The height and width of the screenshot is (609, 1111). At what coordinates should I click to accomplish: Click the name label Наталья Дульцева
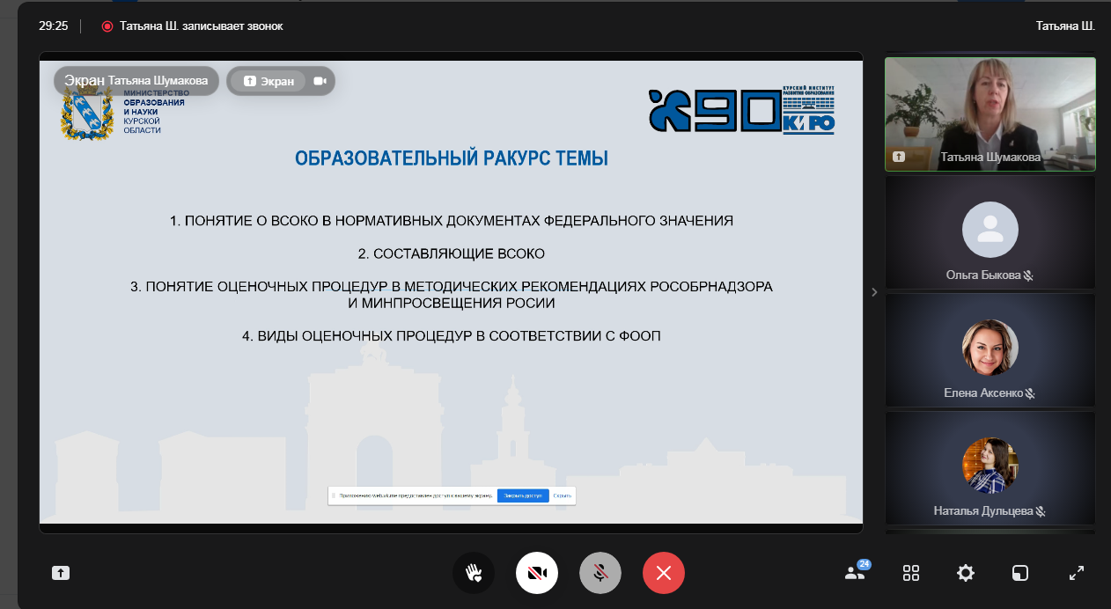click(982, 511)
